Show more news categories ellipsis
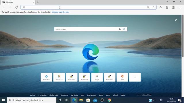Screen dimensions: 184x103 [128, 95]
